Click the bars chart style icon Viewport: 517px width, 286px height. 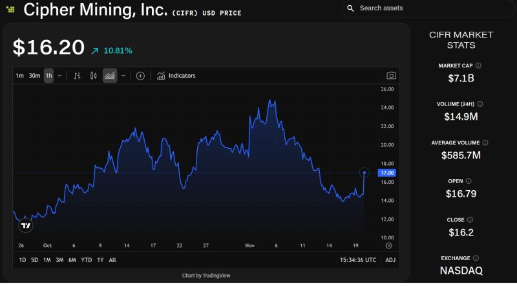pos(77,76)
